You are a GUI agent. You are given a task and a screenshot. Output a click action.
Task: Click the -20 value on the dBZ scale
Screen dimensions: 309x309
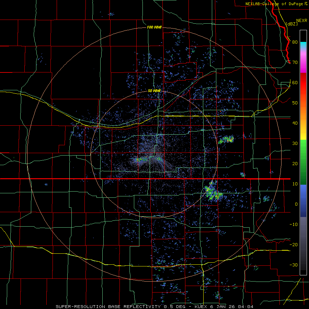[294, 244]
